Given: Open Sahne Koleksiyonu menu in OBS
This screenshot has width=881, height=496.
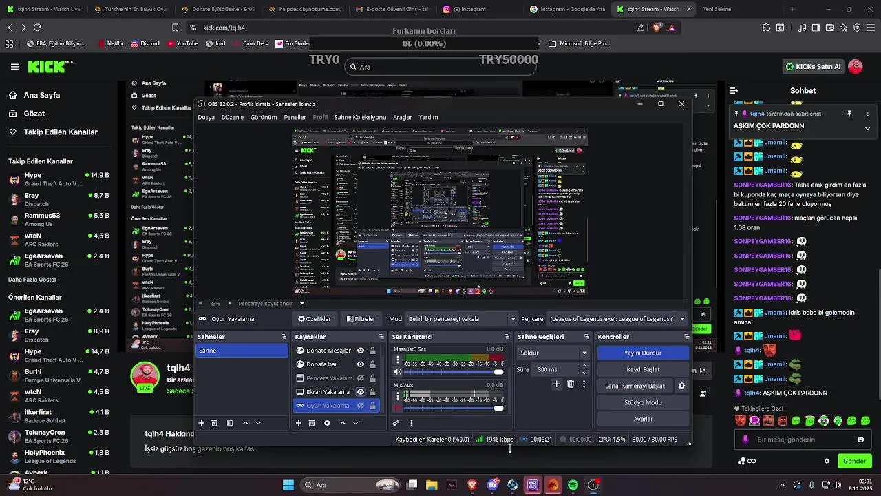Looking at the screenshot, I should click(x=360, y=118).
